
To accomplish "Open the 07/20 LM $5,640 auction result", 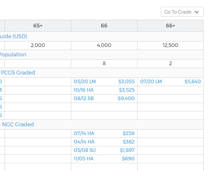I will tap(170, 82).
